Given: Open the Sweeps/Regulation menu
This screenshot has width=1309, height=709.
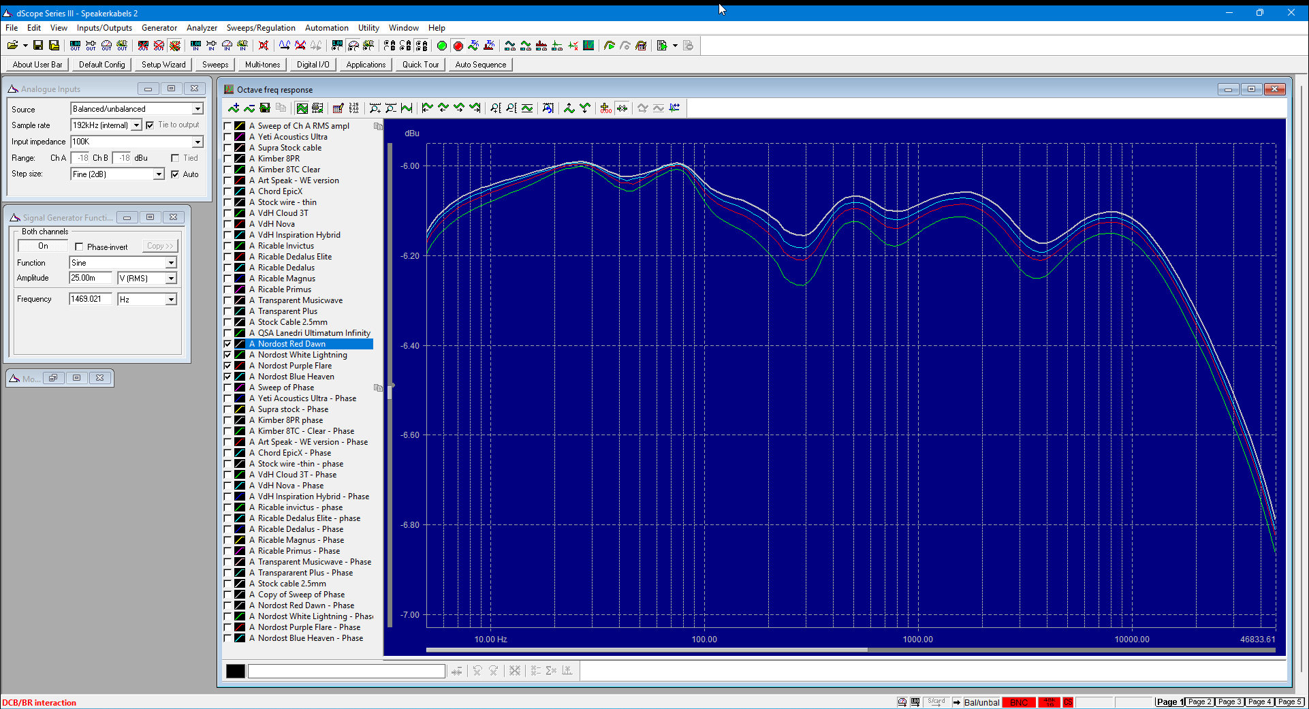Looking at the screenshot, I should (261, 28).
